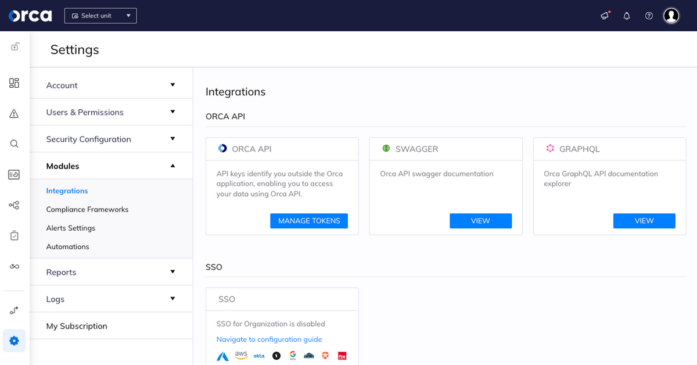This screenshot has height=365, width=697.
Task: Open the Select unit dropdown
Action: 100,16
